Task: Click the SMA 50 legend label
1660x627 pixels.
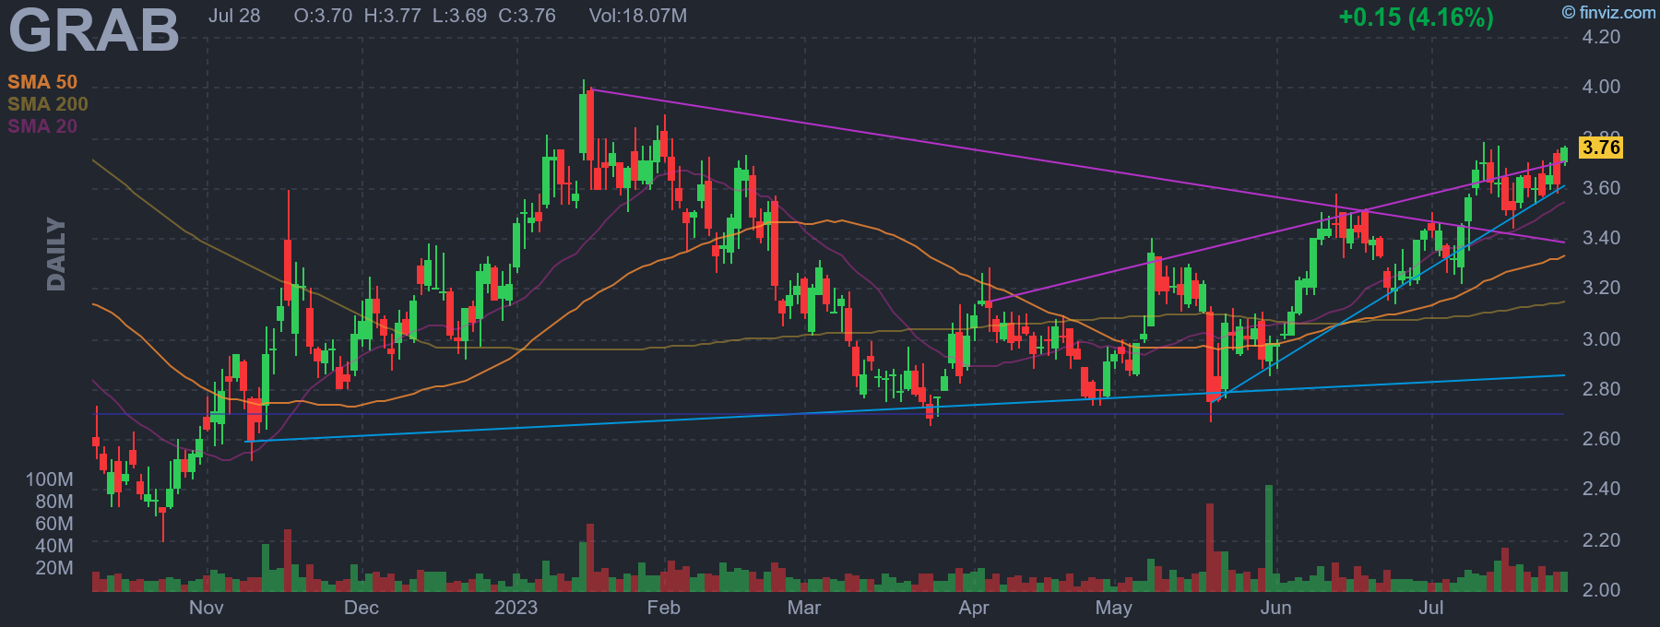Action: tap(42, 82)
